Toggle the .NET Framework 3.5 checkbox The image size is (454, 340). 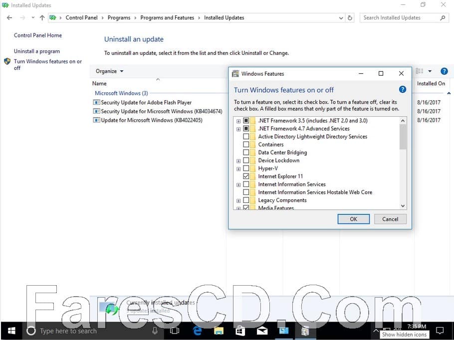click(x=246, y=120)
